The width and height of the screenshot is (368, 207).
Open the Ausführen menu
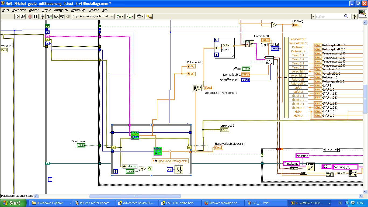61,10
